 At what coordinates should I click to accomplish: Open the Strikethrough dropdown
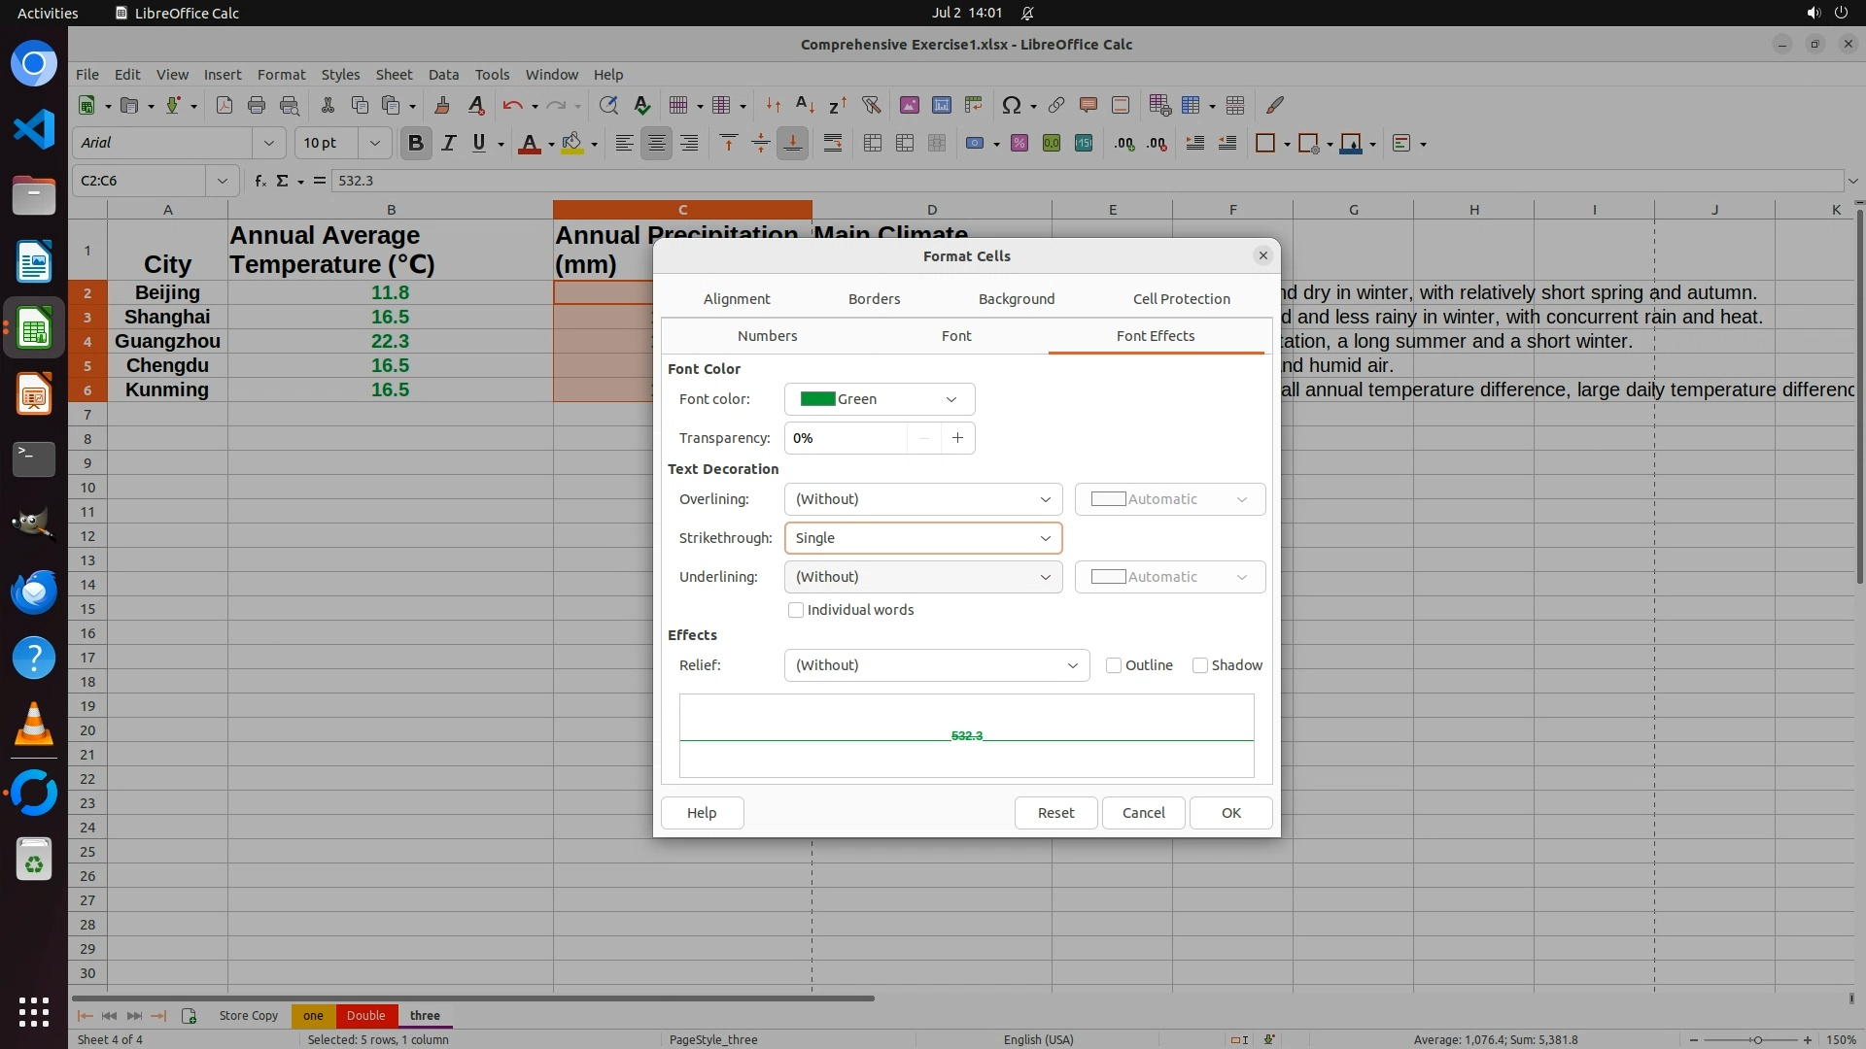[922, 538]
